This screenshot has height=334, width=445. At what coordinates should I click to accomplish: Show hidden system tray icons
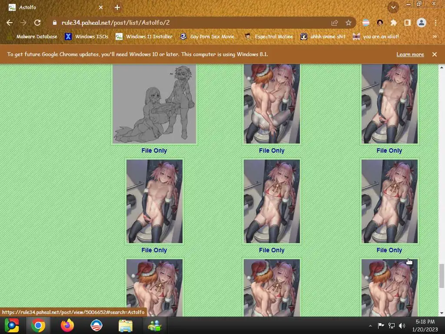[x=370, y=326]
